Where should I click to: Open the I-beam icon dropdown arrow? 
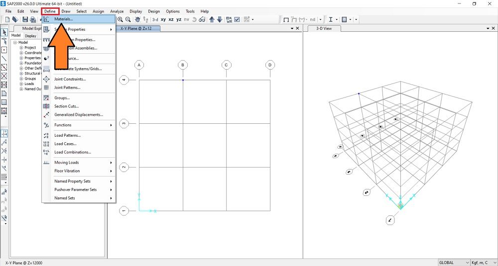(x=336, y=20)
